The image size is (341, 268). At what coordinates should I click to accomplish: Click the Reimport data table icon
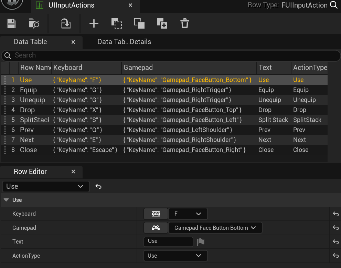[x=65, y=23]
